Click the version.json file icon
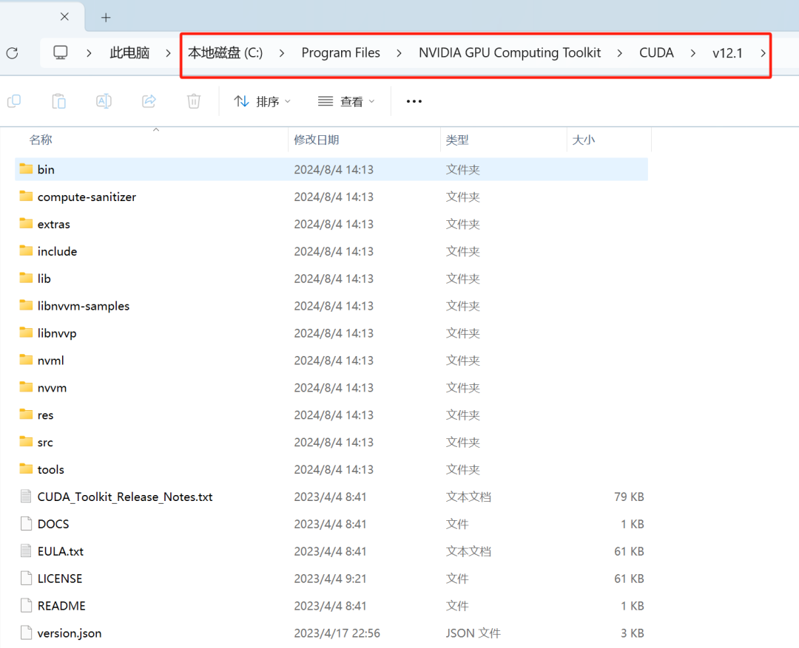The width and height of the screenshot is (799, 648). click(x=26, y=632)
